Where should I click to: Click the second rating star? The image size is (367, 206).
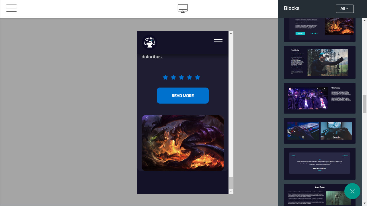coord(173,77)
